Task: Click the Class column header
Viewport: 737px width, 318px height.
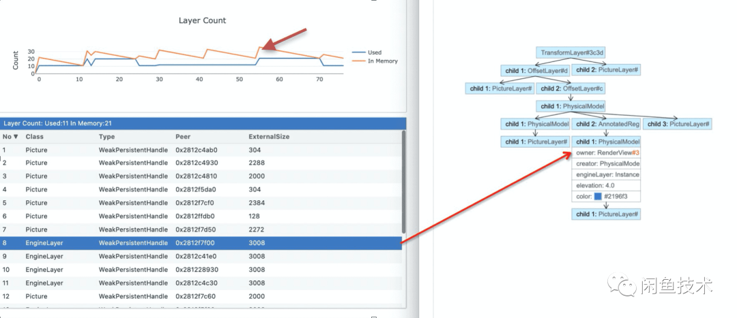Action: 34,137
